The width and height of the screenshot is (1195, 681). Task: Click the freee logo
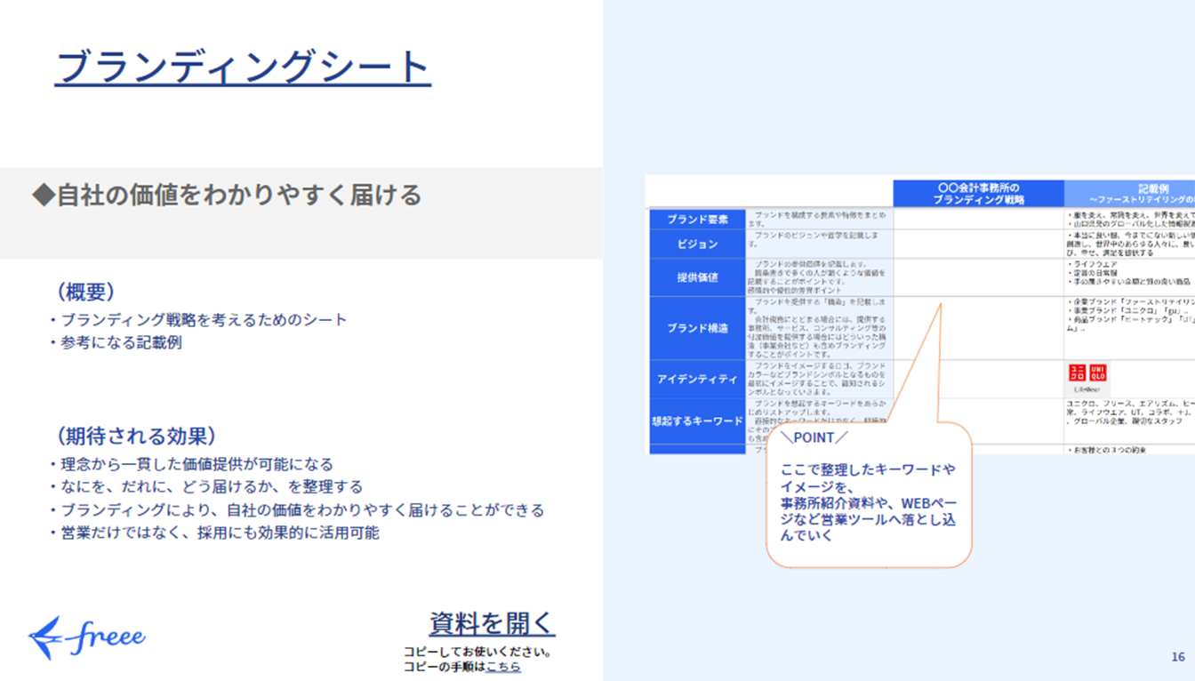pos(87,636)
